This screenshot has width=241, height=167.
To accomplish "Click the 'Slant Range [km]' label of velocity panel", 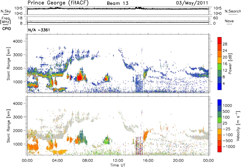I will (8, 126).
